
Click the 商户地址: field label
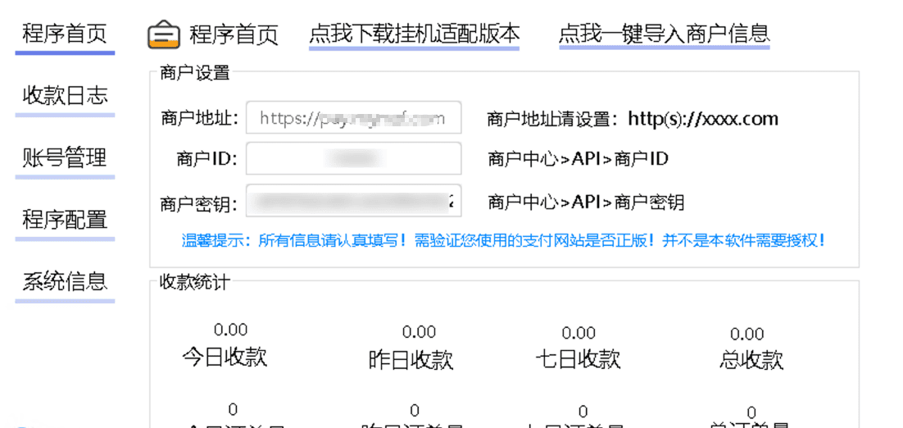pos(199,119)
